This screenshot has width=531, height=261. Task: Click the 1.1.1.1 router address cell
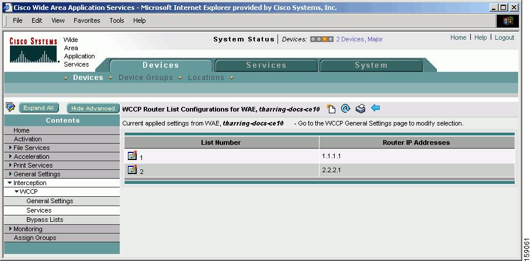(417, 156)
